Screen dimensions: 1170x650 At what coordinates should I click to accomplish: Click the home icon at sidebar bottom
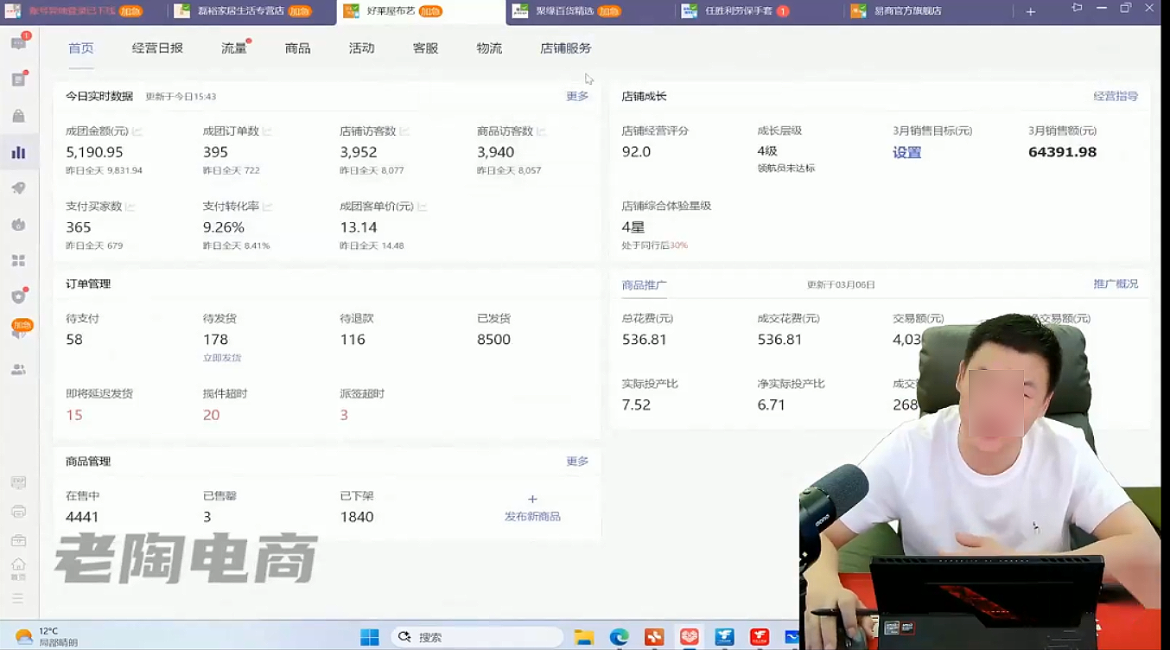(x=18, y=565)
